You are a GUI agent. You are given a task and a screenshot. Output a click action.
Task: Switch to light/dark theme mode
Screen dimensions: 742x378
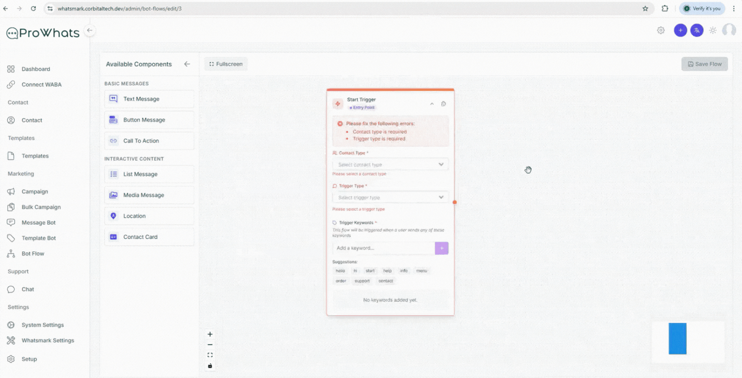713,30
